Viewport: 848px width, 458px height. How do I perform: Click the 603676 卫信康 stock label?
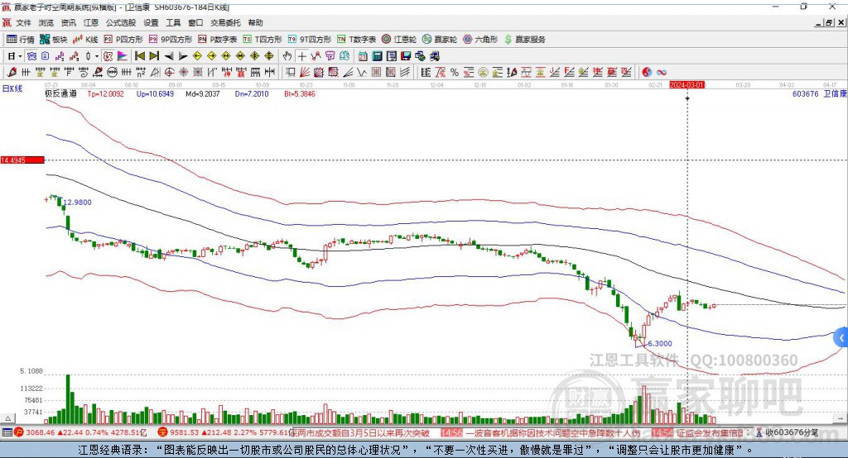(819, 93)
